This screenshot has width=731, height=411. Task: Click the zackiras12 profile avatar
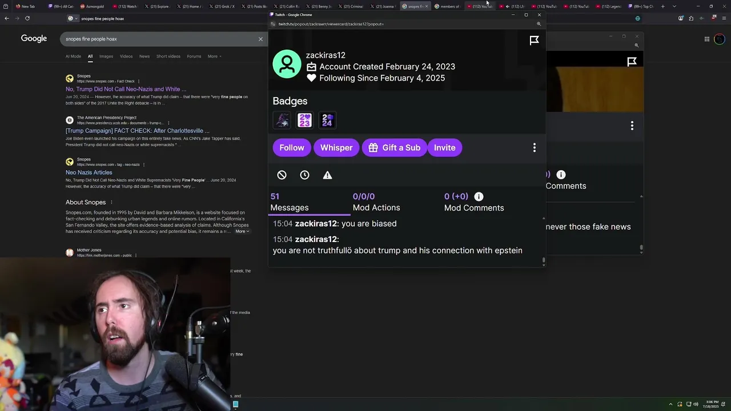[x=287, y=64]
